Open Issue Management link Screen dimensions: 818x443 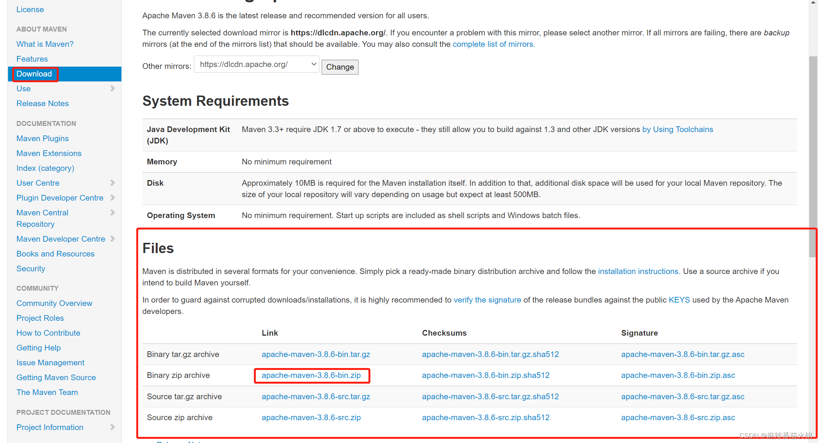(51, 363)
